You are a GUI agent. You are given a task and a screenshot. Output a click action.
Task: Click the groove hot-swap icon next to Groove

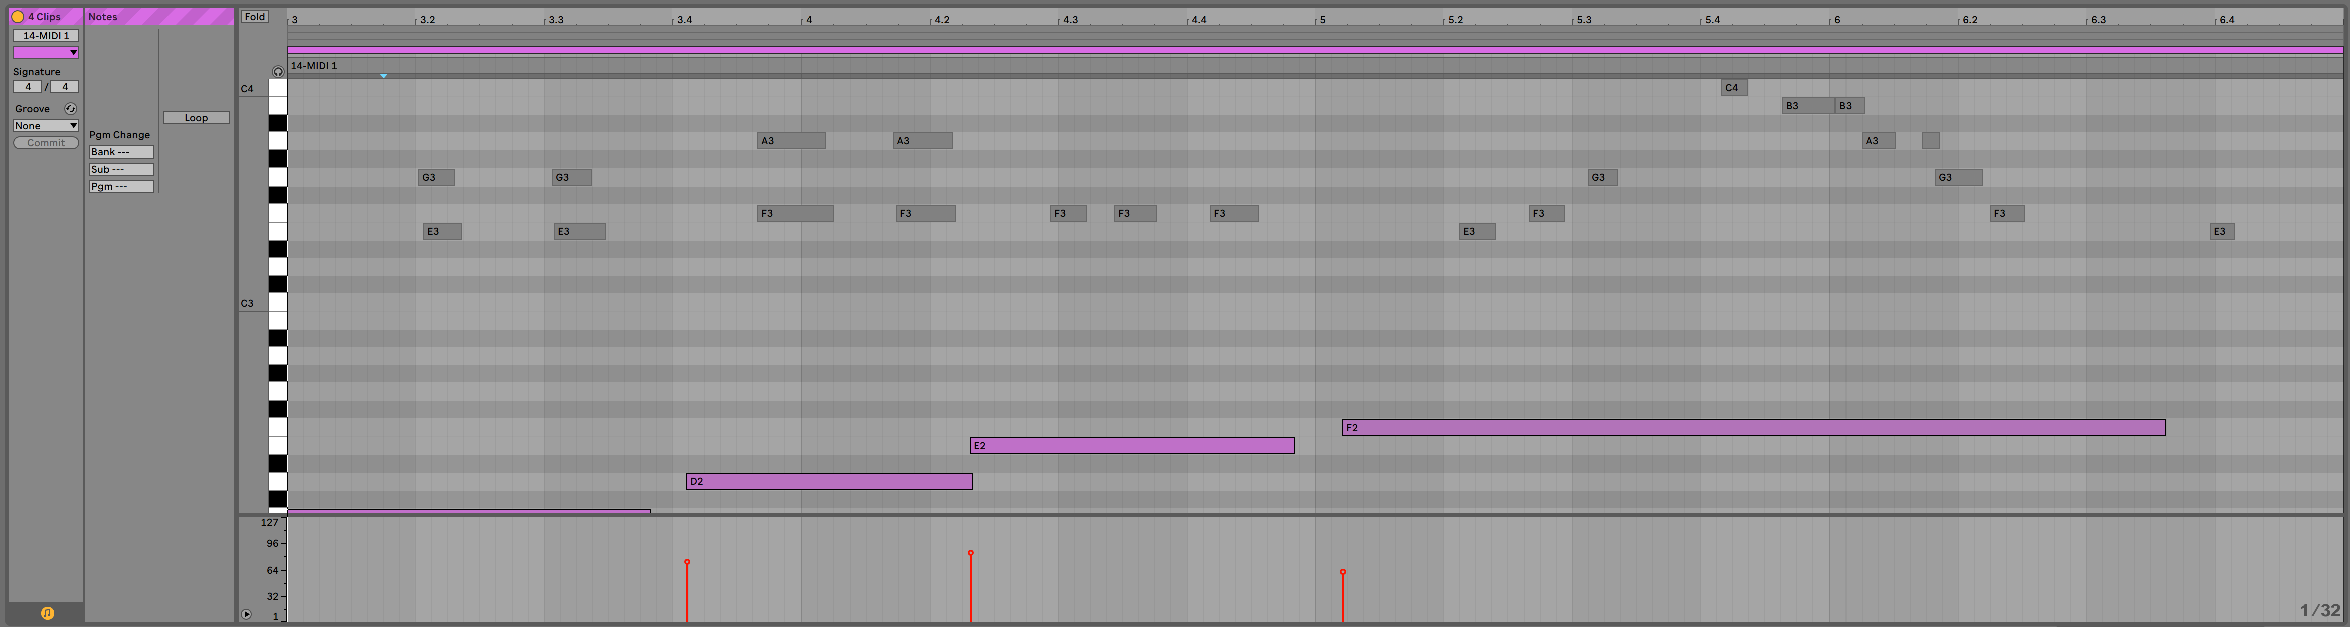(70, 108)
